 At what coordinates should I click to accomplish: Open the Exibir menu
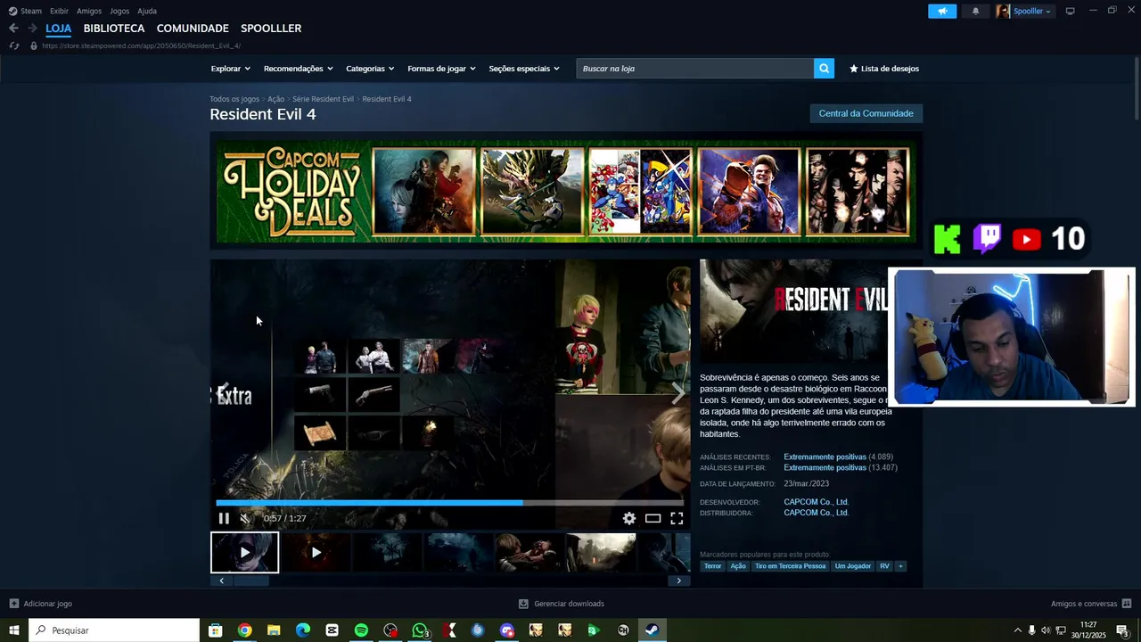[x=59, y=11]
